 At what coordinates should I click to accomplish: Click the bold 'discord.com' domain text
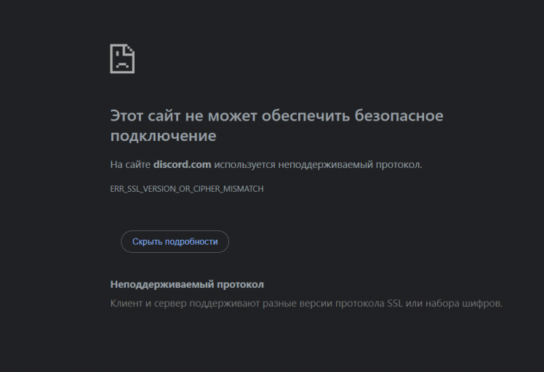tap(182, 164)
